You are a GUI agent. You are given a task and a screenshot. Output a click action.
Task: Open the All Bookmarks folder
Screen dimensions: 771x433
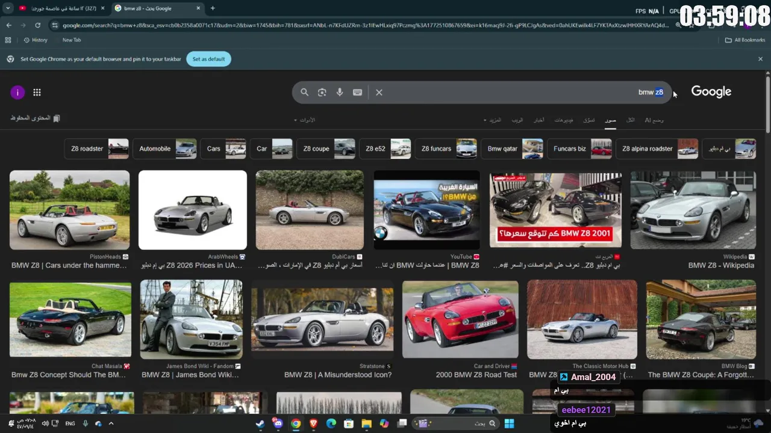point(745,40)
